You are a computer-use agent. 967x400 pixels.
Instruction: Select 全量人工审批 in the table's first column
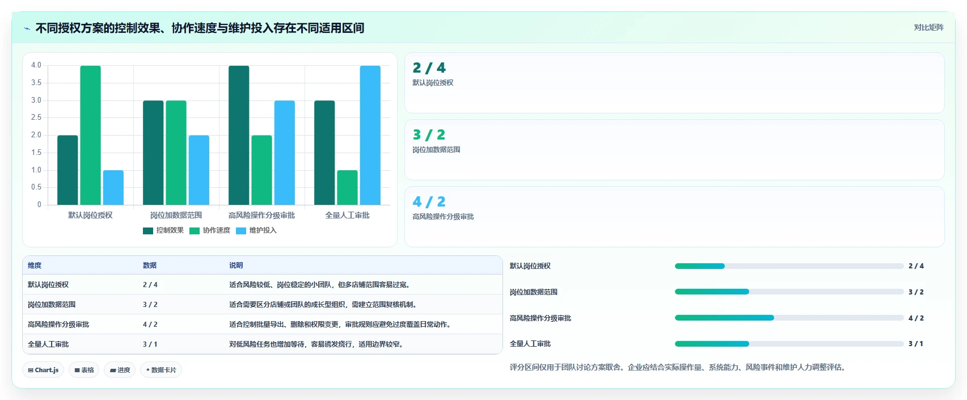tap(48, 344)
